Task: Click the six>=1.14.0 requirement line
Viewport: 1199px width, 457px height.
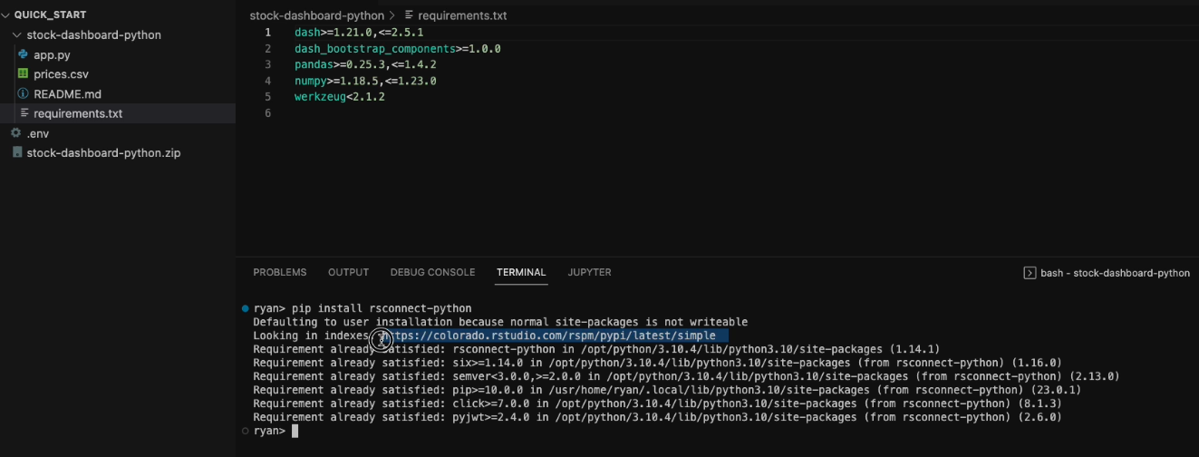Action: coord(657,363)
